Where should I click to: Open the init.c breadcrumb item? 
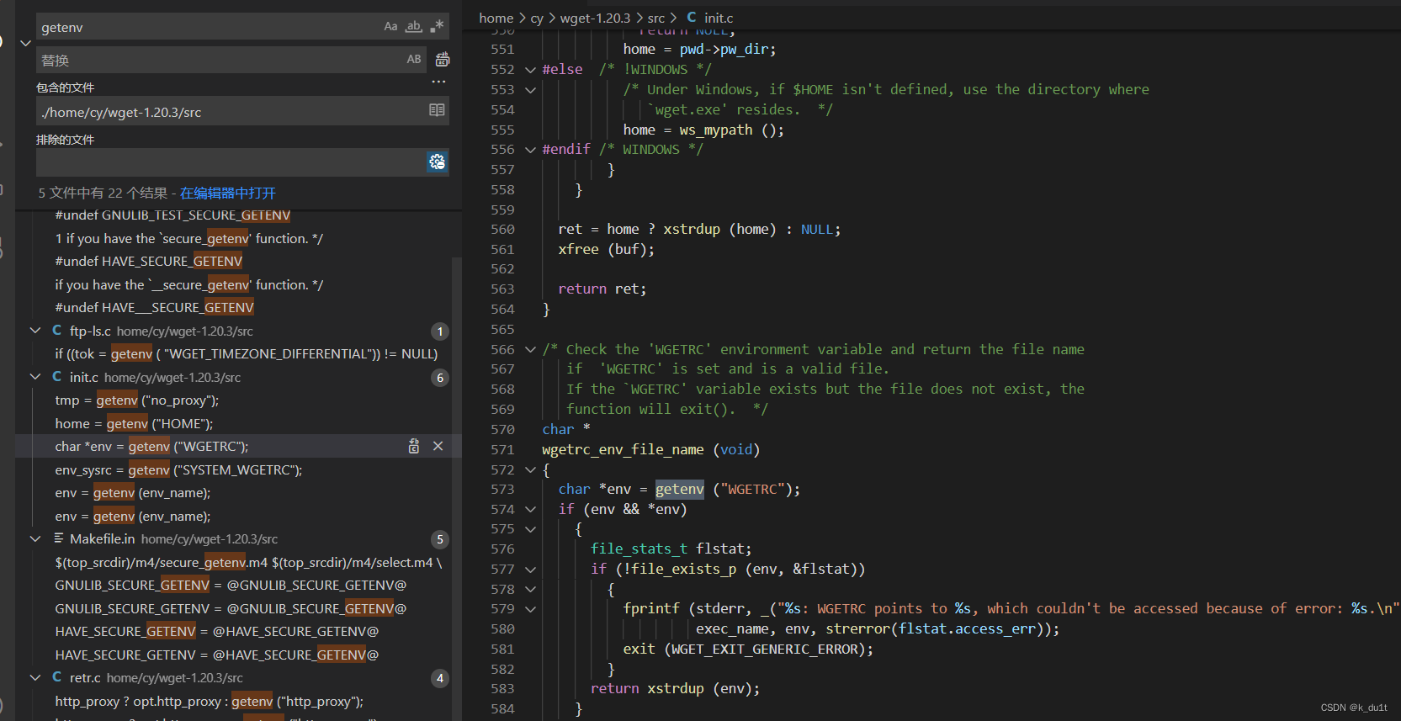click(718, 18)
